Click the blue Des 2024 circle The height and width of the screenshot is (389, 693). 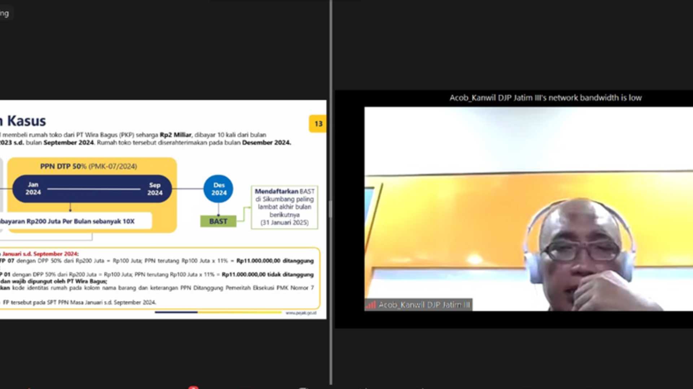pos(218,189)
